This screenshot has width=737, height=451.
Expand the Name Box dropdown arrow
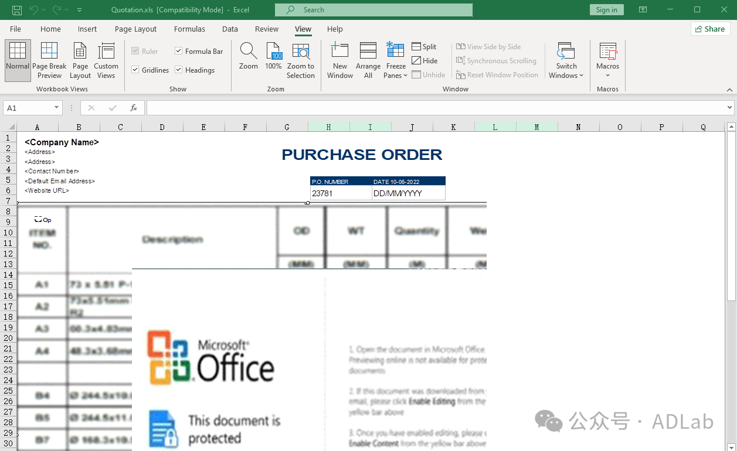pyautogui.click(x=57, y=108)
